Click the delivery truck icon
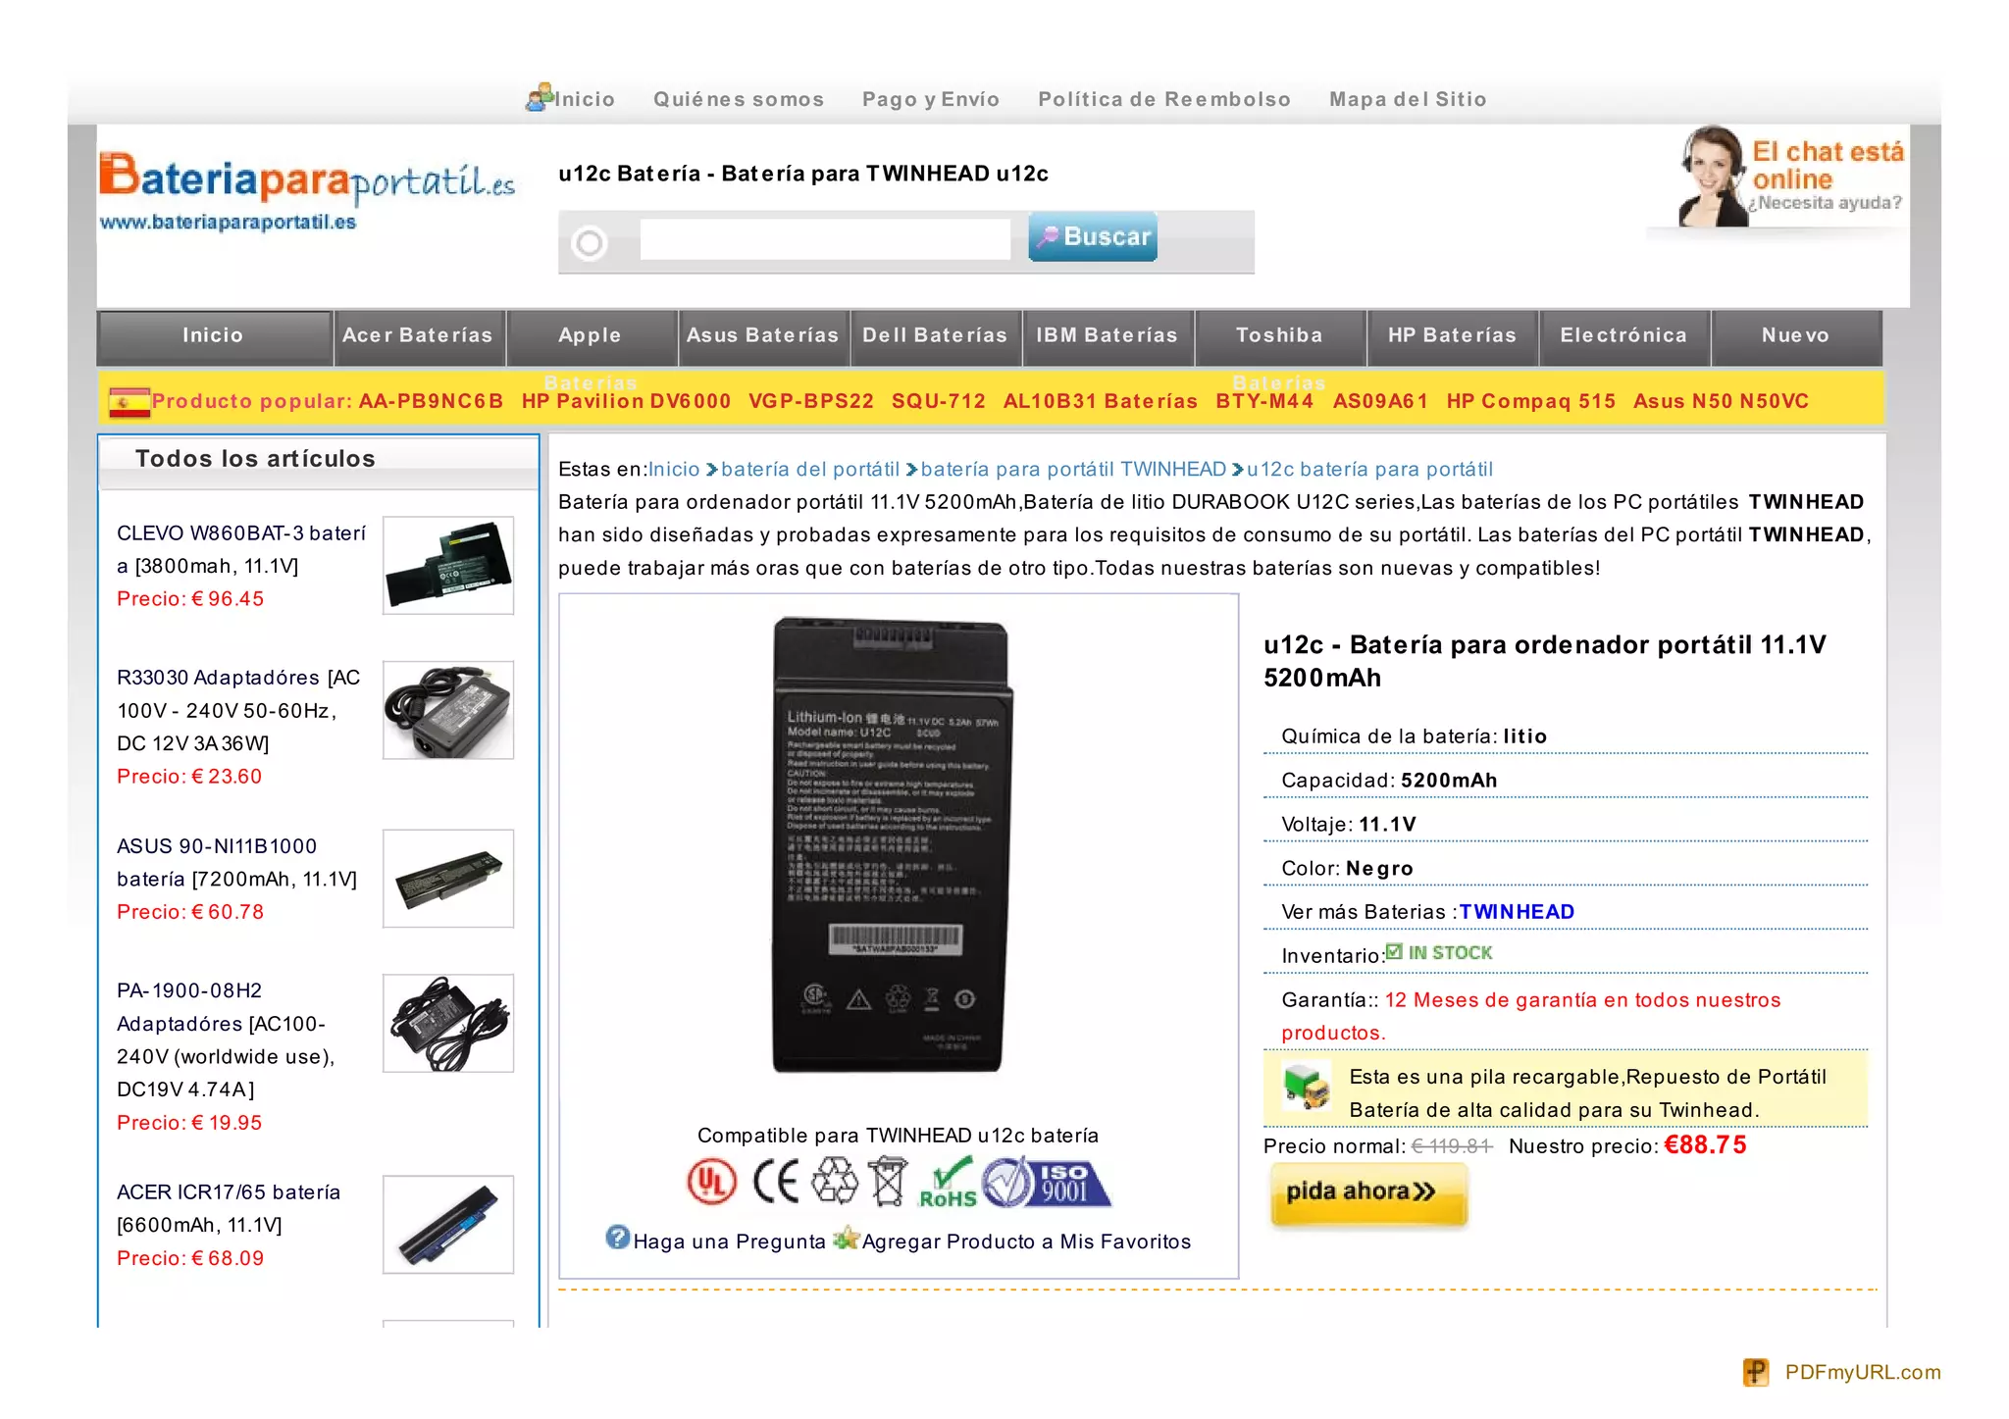The width and height of the screenshot is (2009, 1419). (x=1307, y=1088)
